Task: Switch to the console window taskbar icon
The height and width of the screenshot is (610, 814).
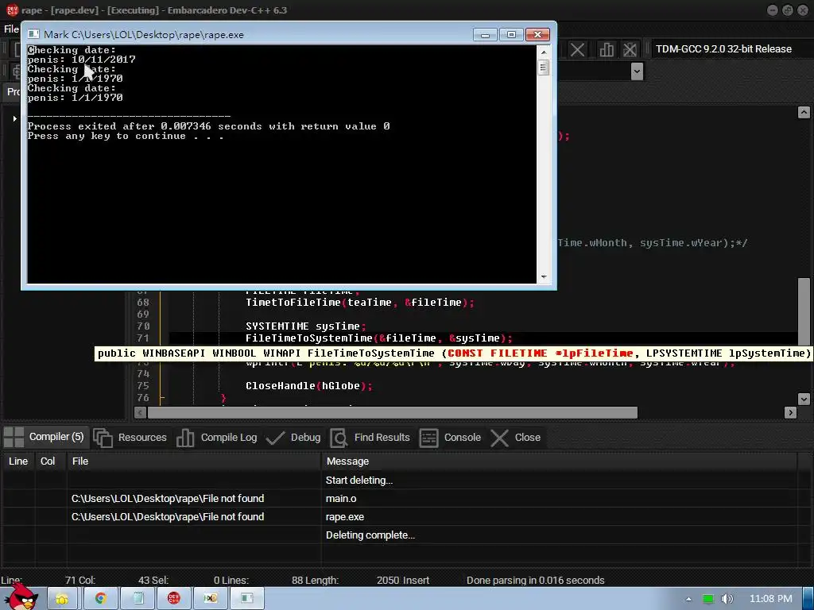Action: point(246,599)
